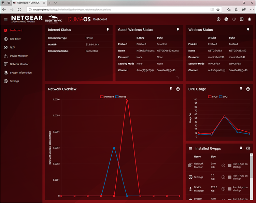This screenshot has width=256, height=203.
Task: Share this page from browser
Action: tap(244, 10)
